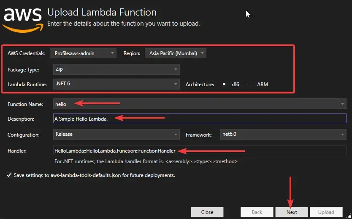Click the Architecture label
Screen dimensions: 352x219
(x=200, y=84)
